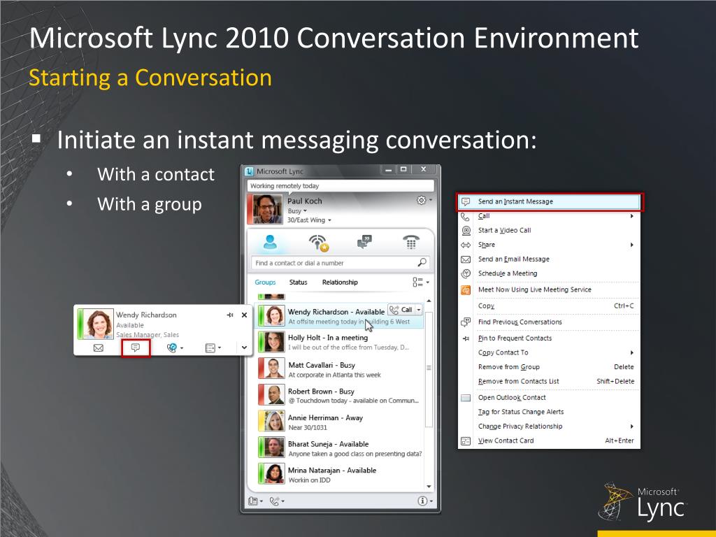716x537 pixels.
Task: Open the info icon dropdown at bottom right
Action: [x=425, y=501]
